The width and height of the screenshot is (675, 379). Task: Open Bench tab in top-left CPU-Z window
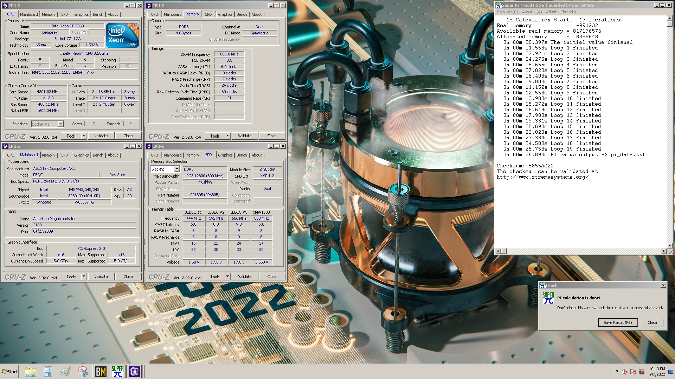(98, 14)
